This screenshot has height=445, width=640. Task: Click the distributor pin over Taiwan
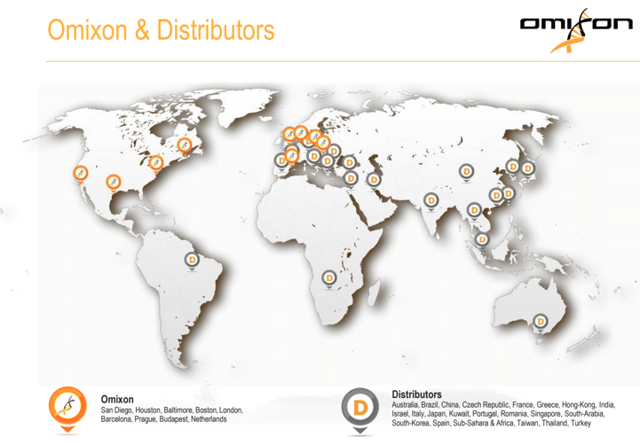tap(509, 194)
